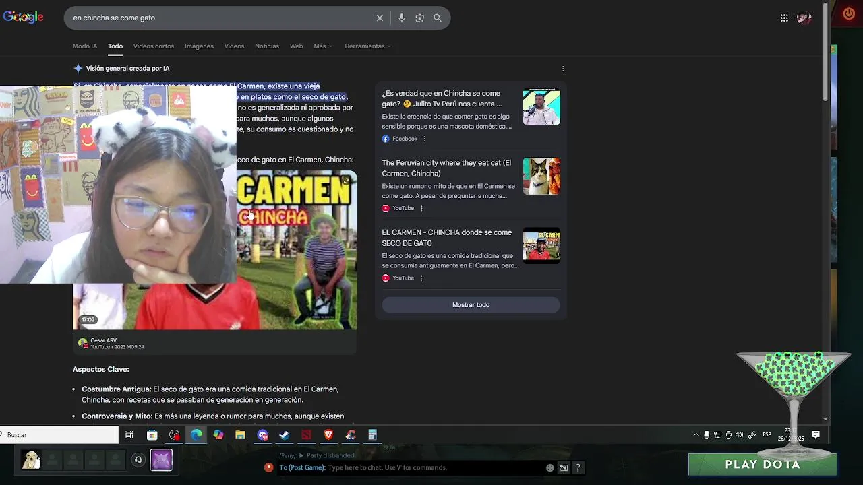The width and height of the screenshot is (863, 485).
Task: Open the voice headset icon in Dota party bar
Action: pyautogui.click(x=138, y=460)
